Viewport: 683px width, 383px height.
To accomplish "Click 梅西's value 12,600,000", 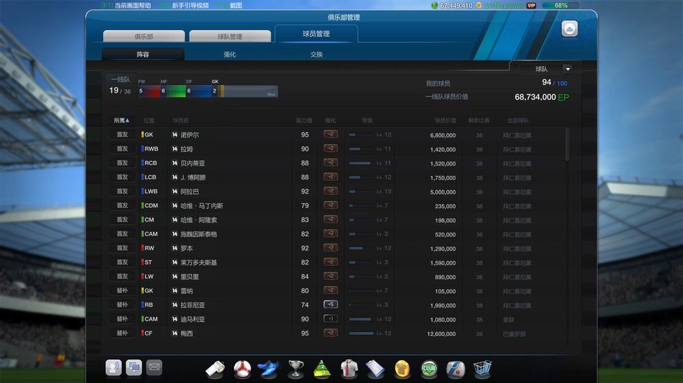I will click(x=441, y=334).
